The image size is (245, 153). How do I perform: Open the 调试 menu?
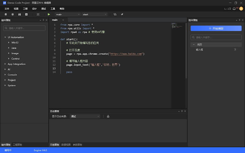pyautogui.click(x=43, y=9)
